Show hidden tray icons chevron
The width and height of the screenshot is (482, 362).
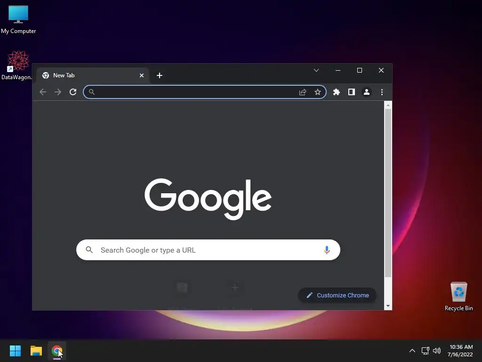pyautogui.click(x=412, y=351)
